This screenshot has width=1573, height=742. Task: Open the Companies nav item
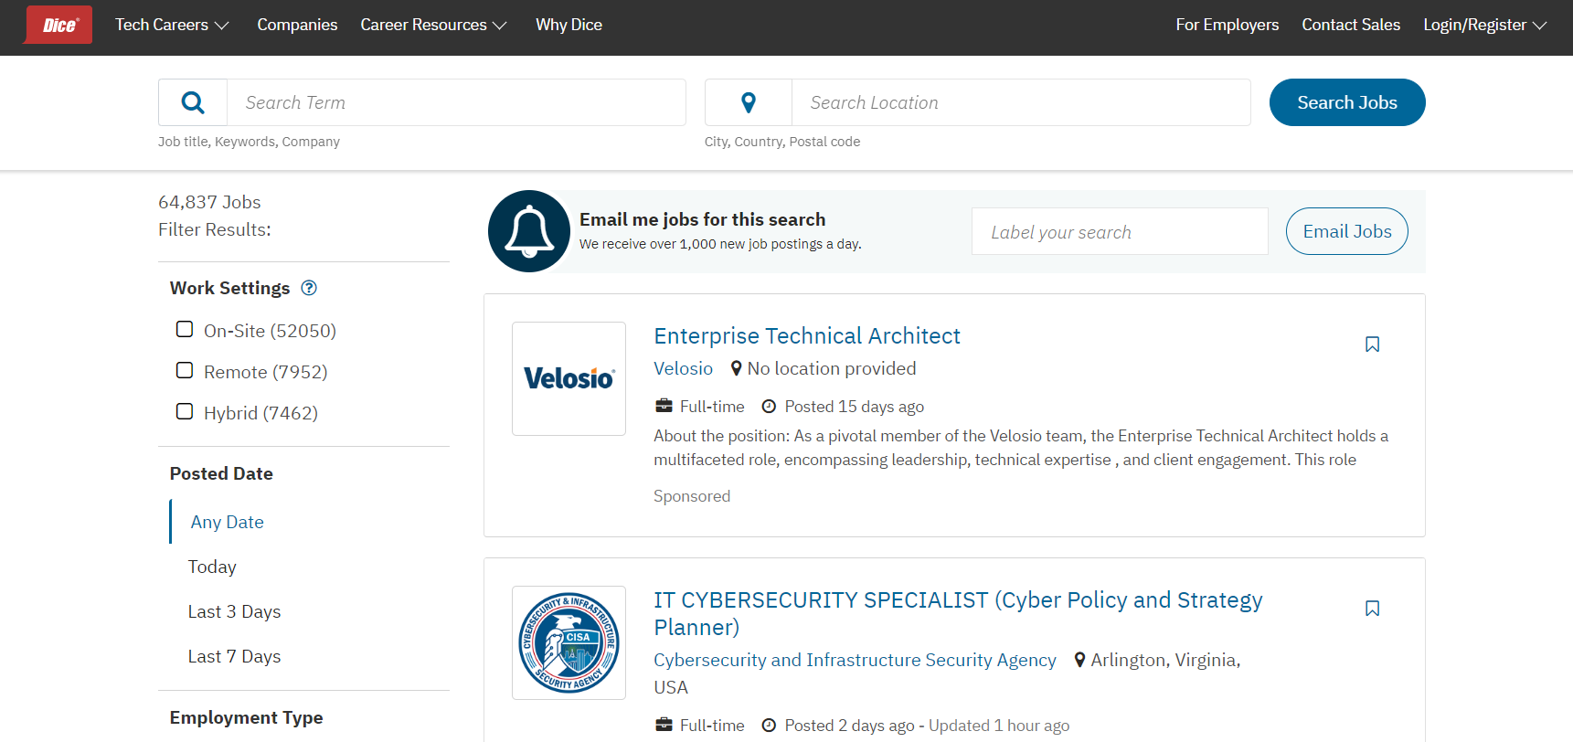297,25
